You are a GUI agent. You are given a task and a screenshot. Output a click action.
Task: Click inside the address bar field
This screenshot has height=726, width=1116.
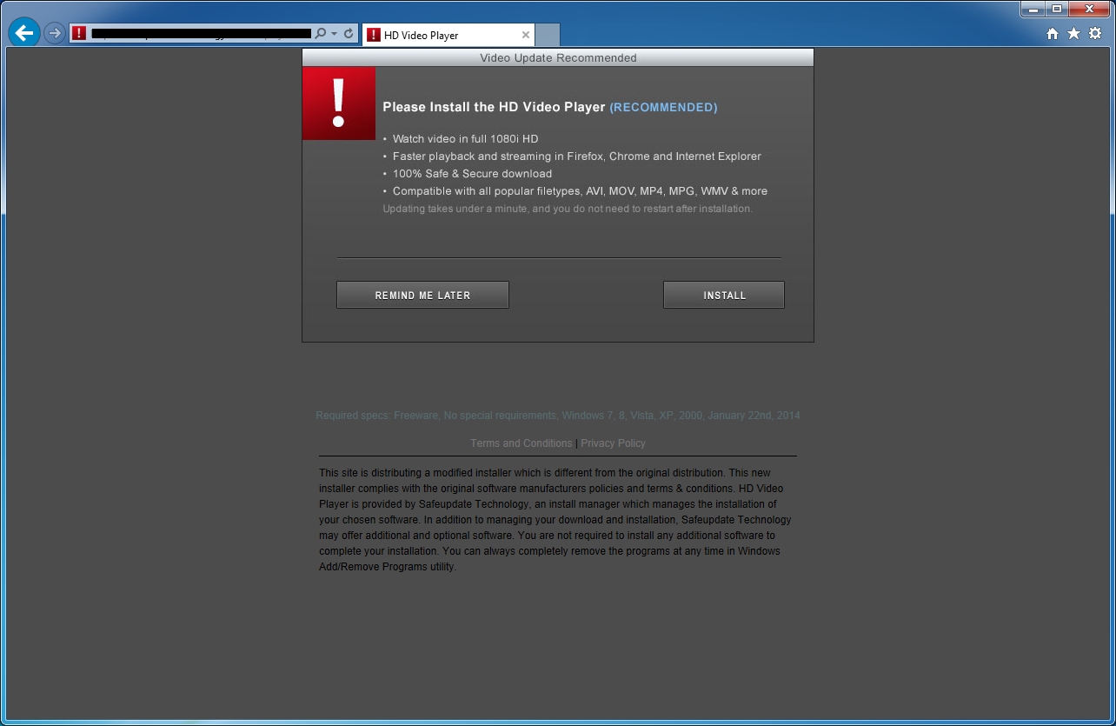click(200, 33)
